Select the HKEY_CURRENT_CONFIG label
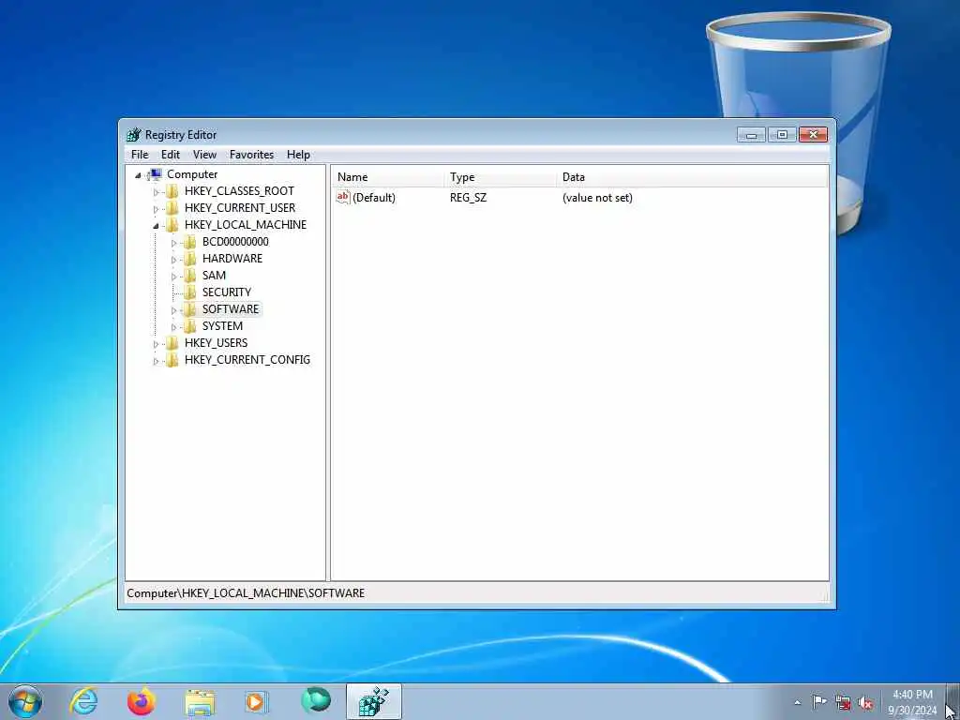 point(247,359)
